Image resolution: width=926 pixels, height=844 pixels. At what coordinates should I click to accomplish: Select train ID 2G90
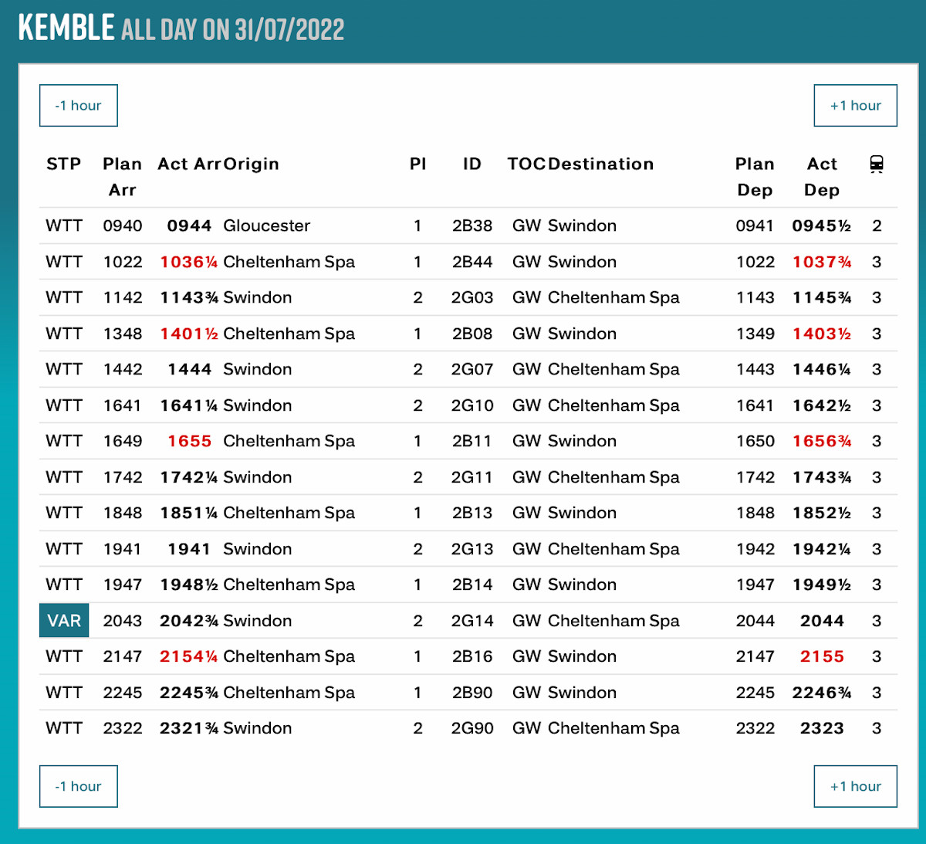click(x=471, y=729)
